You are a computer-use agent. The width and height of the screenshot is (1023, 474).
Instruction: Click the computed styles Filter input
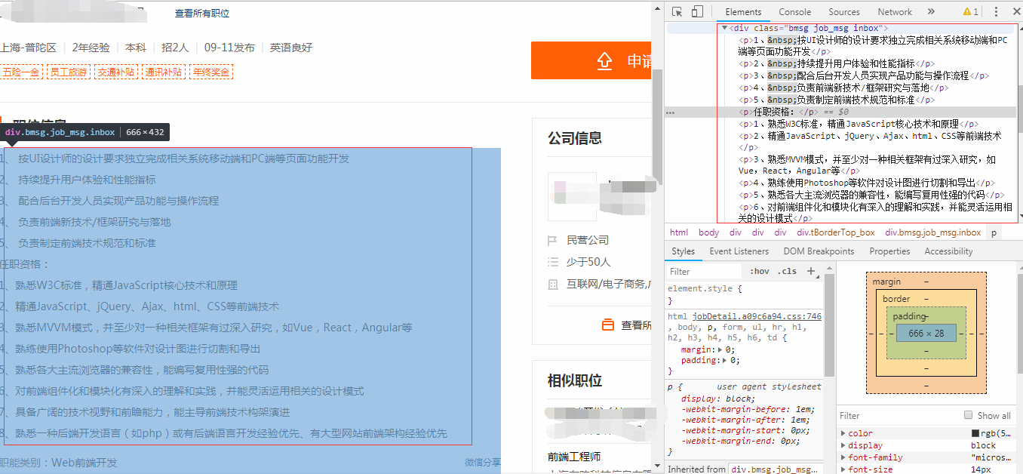pyautogui.click(x=898, y=416)
